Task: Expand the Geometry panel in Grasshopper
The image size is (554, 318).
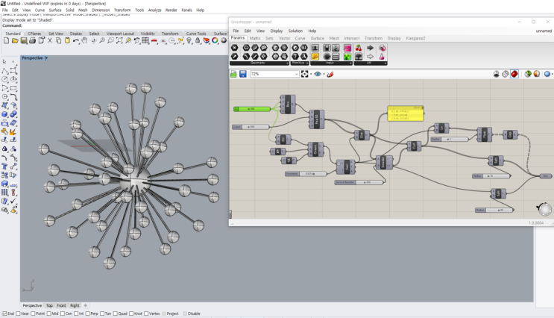Action: [x=287, y=63]
